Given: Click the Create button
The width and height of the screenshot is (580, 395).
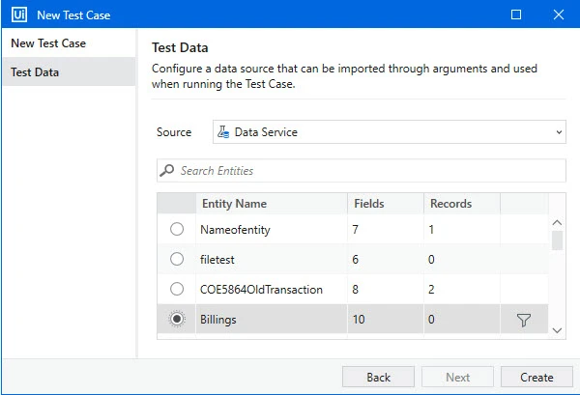Looking at the screenshot, I should [x=536, y=378].
